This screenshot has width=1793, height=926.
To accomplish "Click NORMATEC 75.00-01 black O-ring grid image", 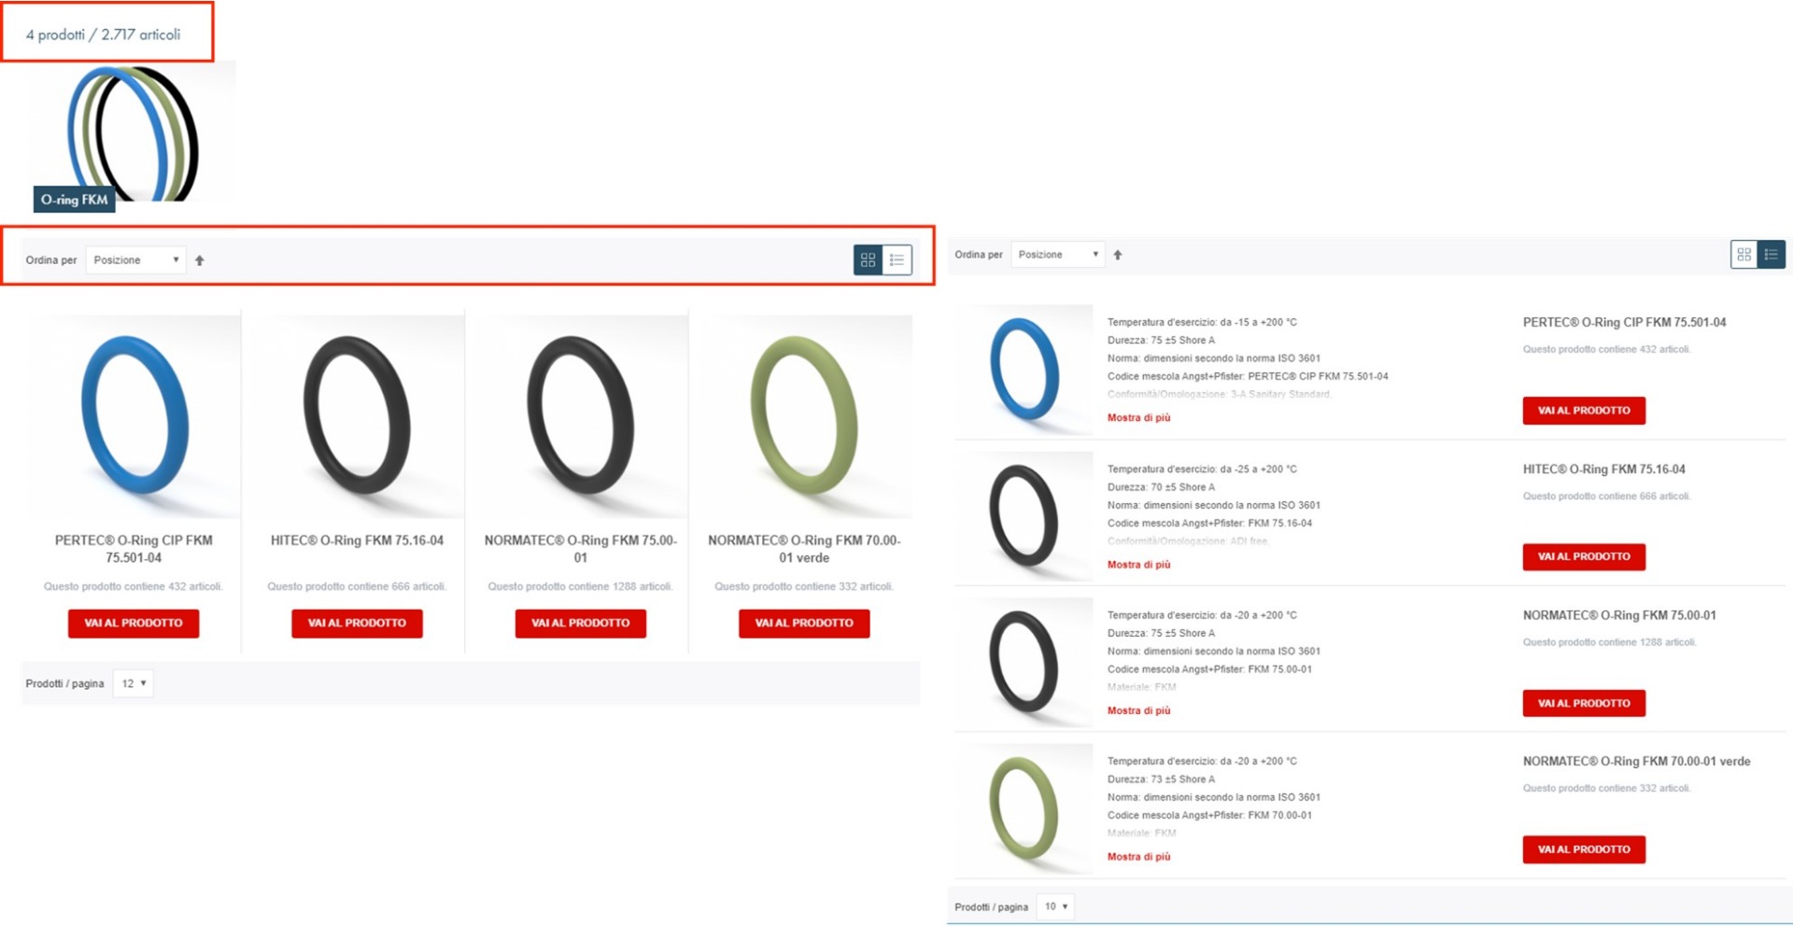I will pos(580,416).
